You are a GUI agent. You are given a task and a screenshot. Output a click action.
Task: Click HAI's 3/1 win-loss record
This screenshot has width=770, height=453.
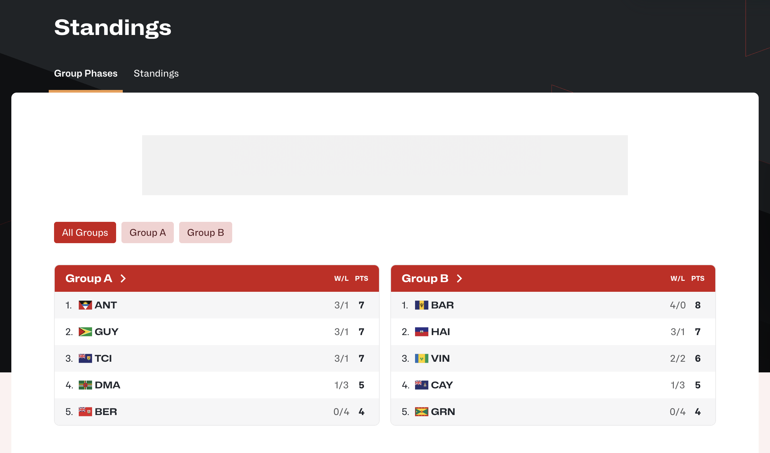[x=678, y=332]
